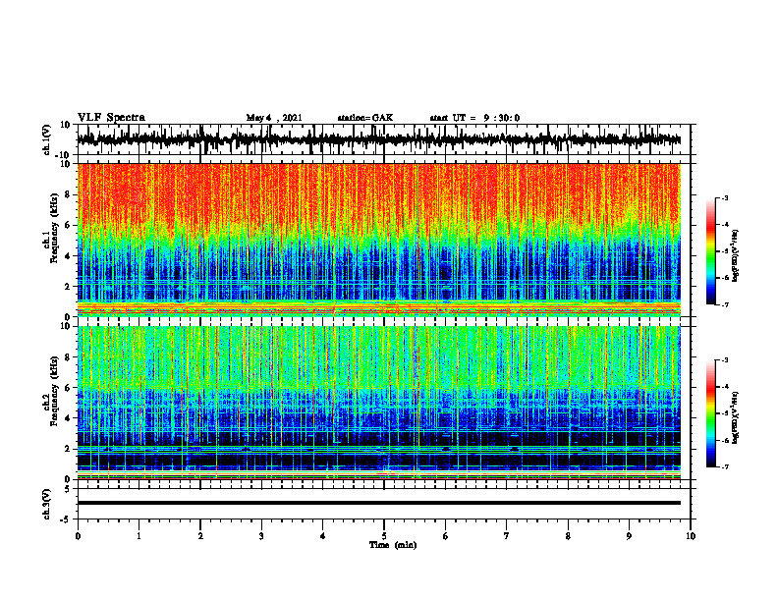Click the "ch.3(V)" axis label

[47, 505]
